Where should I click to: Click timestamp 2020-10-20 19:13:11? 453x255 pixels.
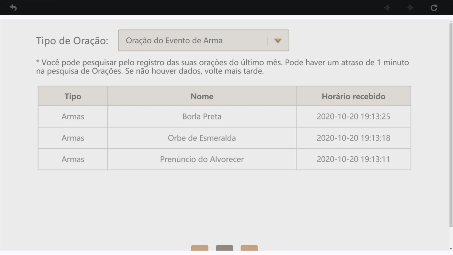[353, 159]
